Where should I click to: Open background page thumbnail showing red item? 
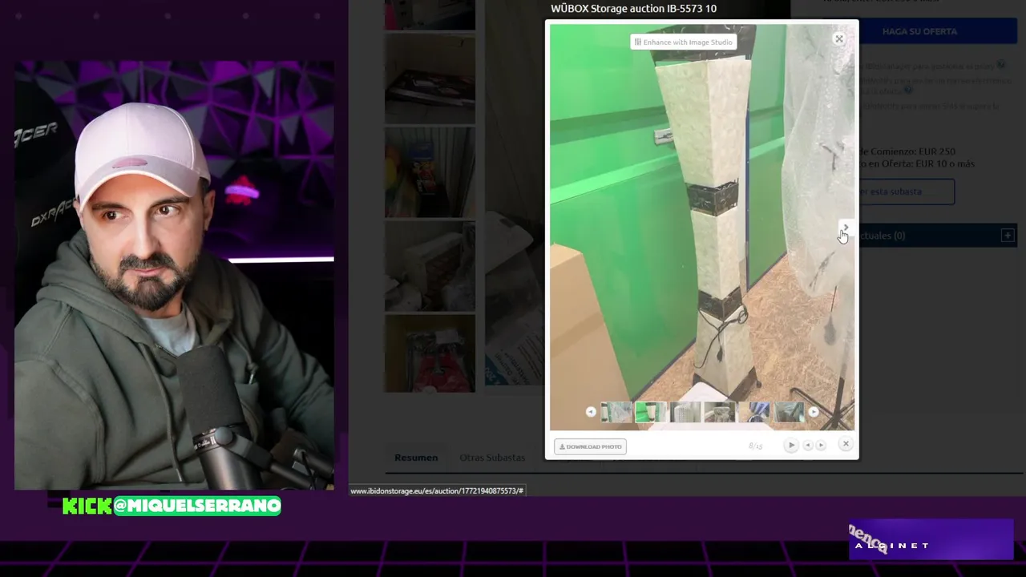coord(430,353)
